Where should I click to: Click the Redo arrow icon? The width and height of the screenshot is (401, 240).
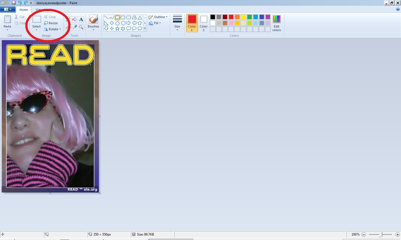[26, 3]
